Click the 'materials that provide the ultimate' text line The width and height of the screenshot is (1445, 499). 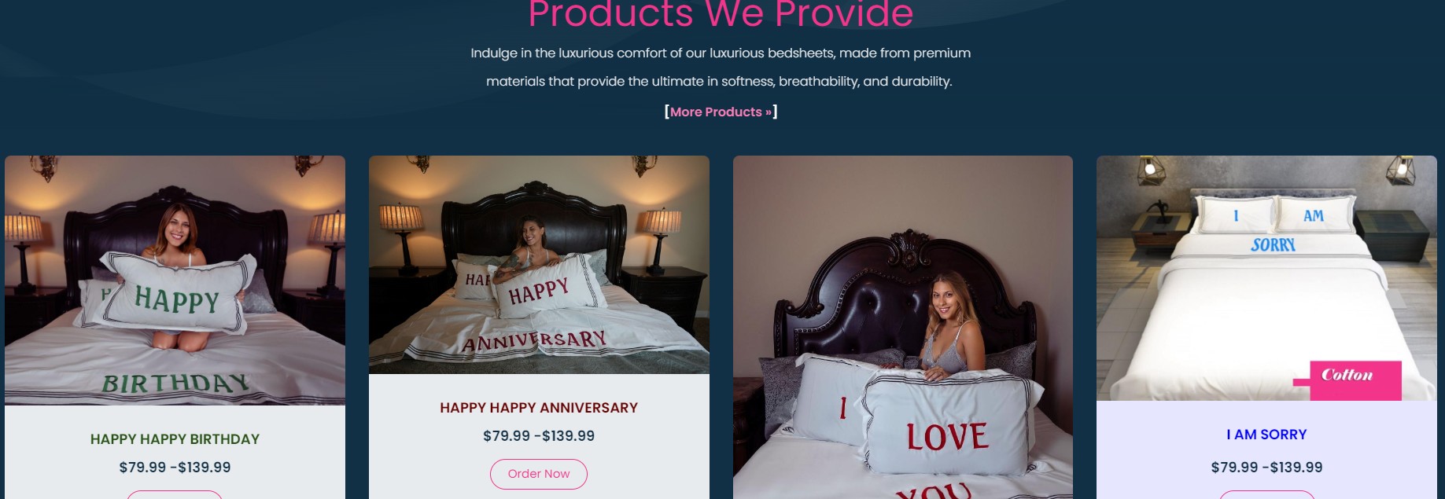719,81
